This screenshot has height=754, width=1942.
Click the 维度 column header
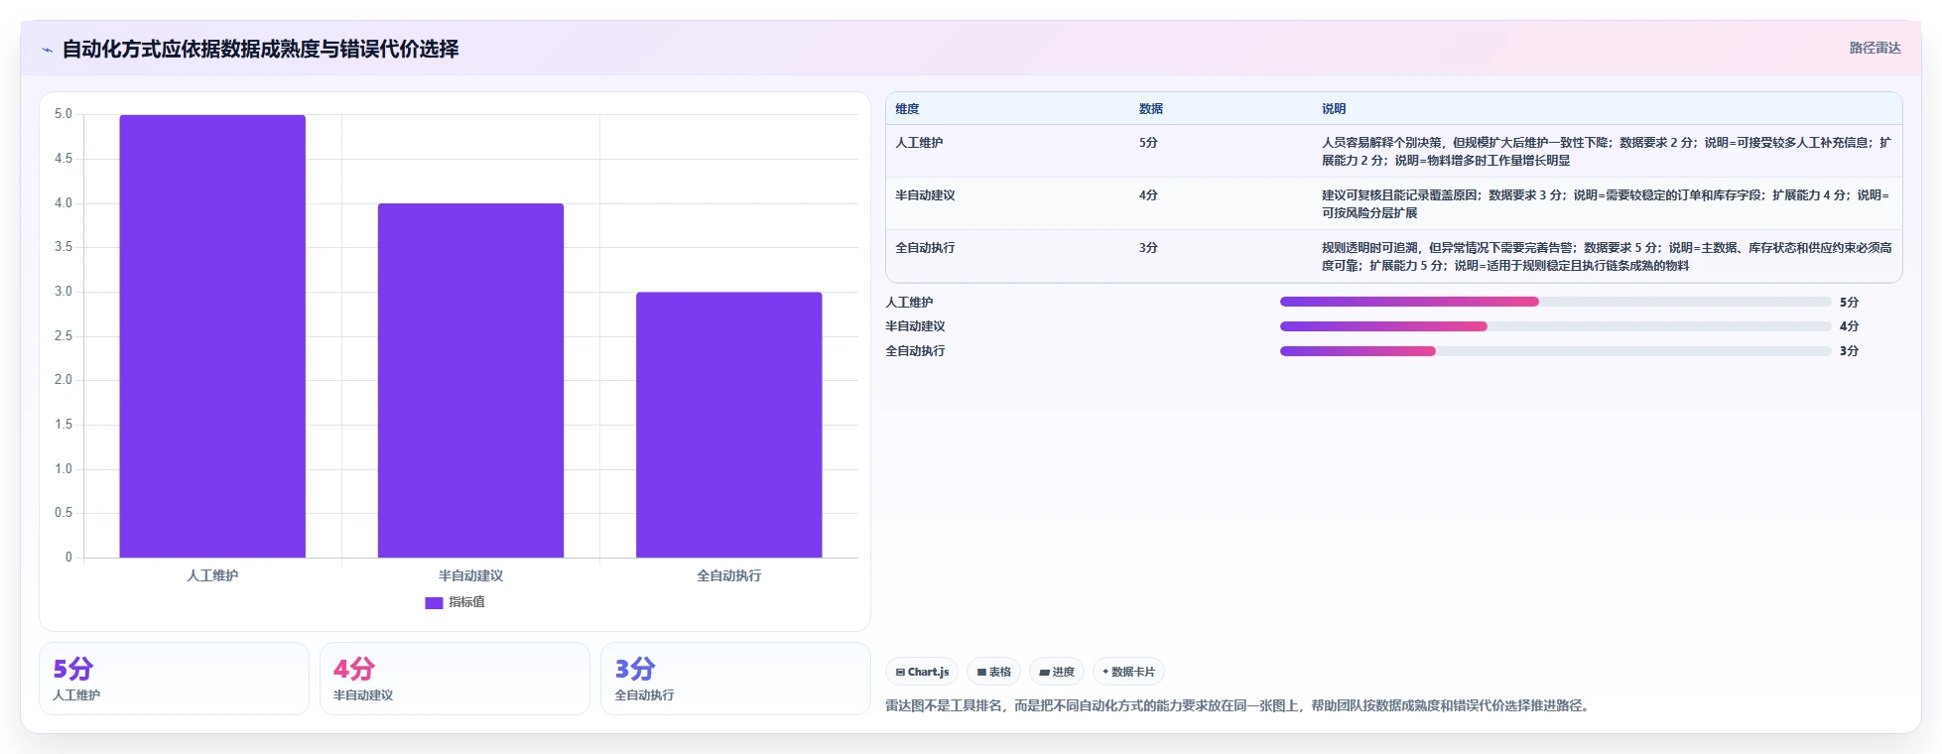tap(907, 109)
